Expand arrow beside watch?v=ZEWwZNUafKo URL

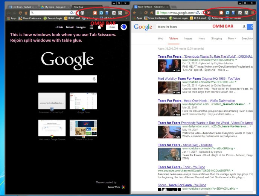click(x=237, y=188)
